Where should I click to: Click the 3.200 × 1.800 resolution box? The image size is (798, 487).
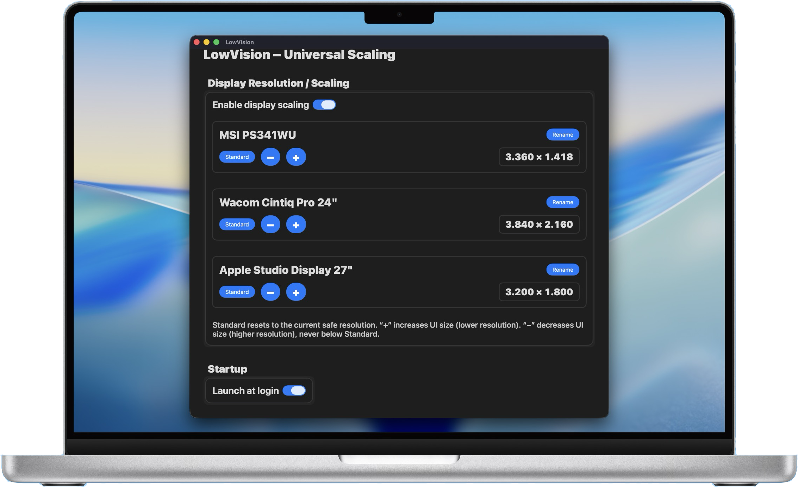pos(539,292)
